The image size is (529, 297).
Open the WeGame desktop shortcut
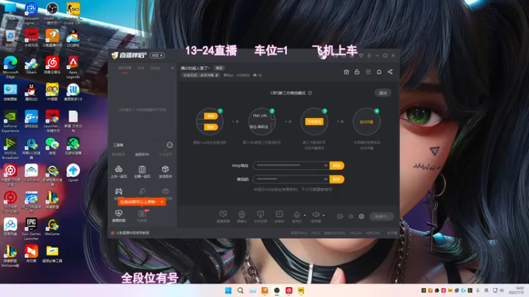52,227
